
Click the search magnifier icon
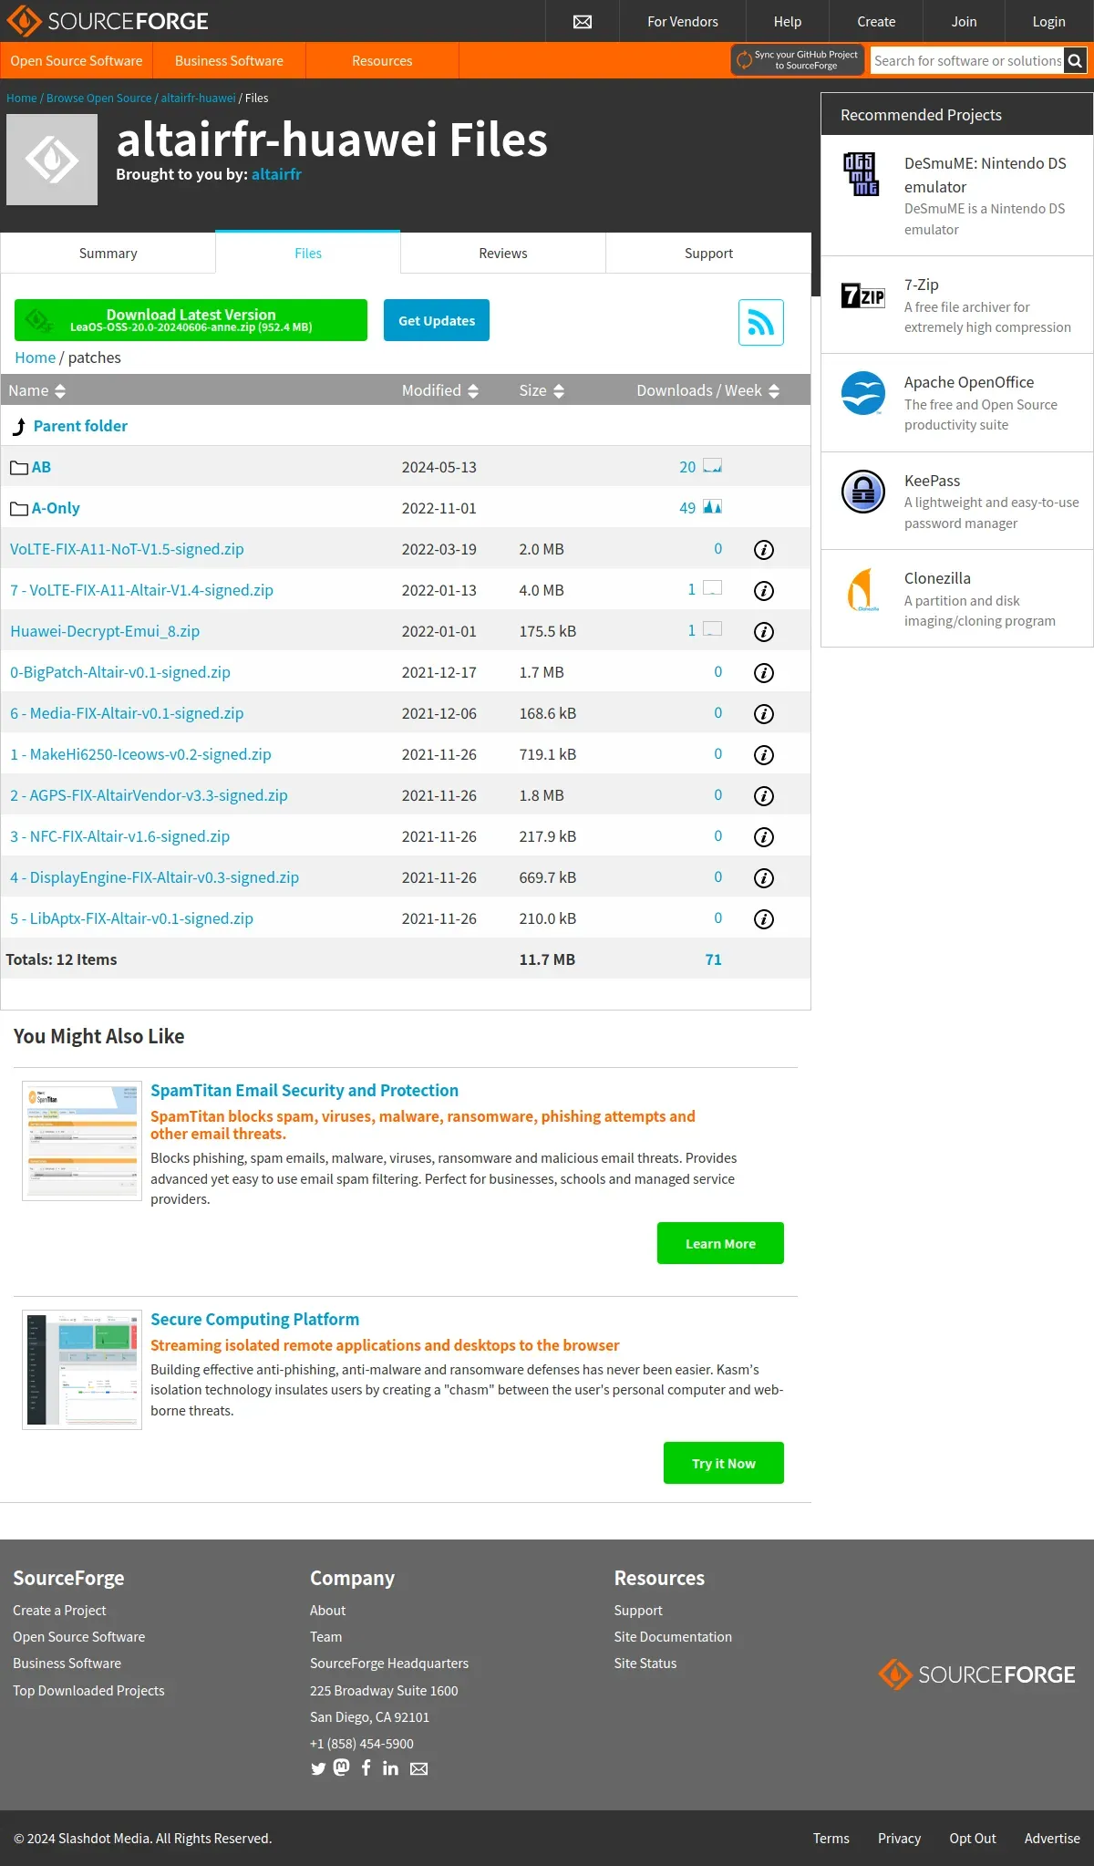pos(1076,61)
